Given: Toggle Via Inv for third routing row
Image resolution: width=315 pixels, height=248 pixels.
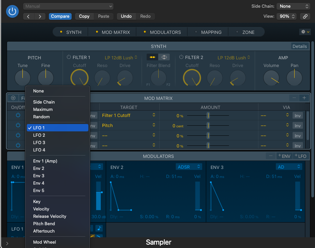Looking at the screenshot, I should [x=298, y=136].
